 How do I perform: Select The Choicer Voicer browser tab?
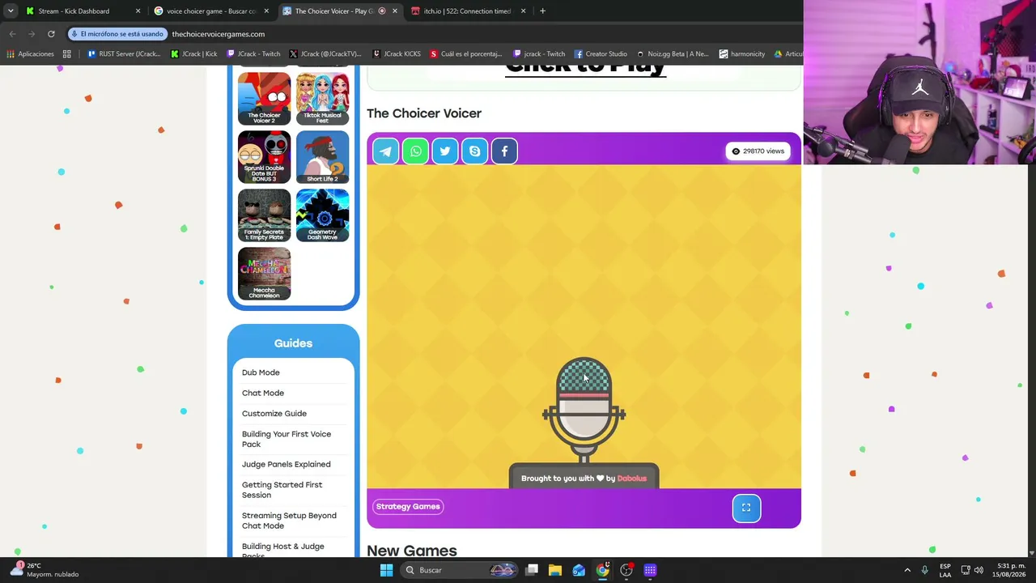[340, 11]
